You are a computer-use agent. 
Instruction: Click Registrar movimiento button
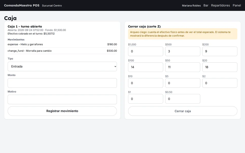coord(62,111)
